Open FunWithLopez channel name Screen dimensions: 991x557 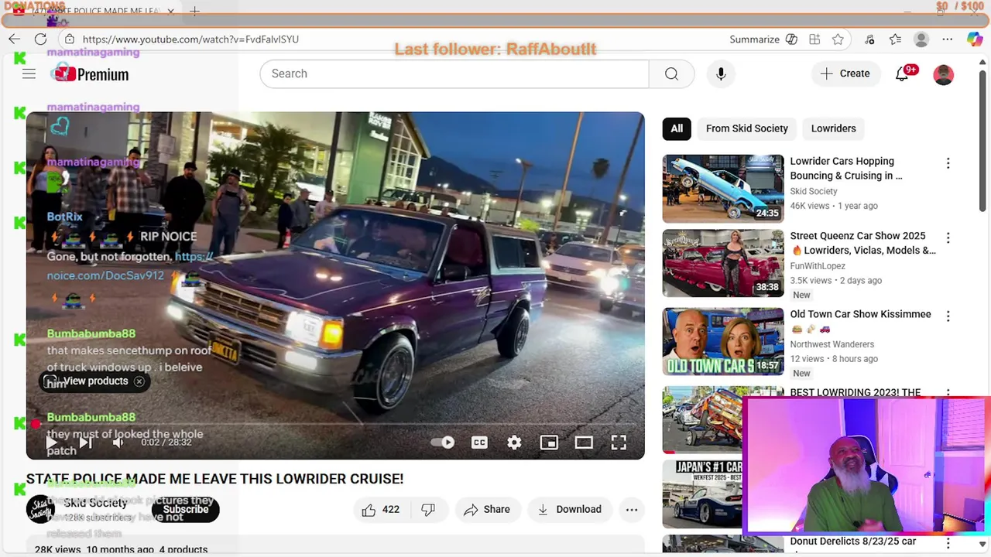point(818,266)
